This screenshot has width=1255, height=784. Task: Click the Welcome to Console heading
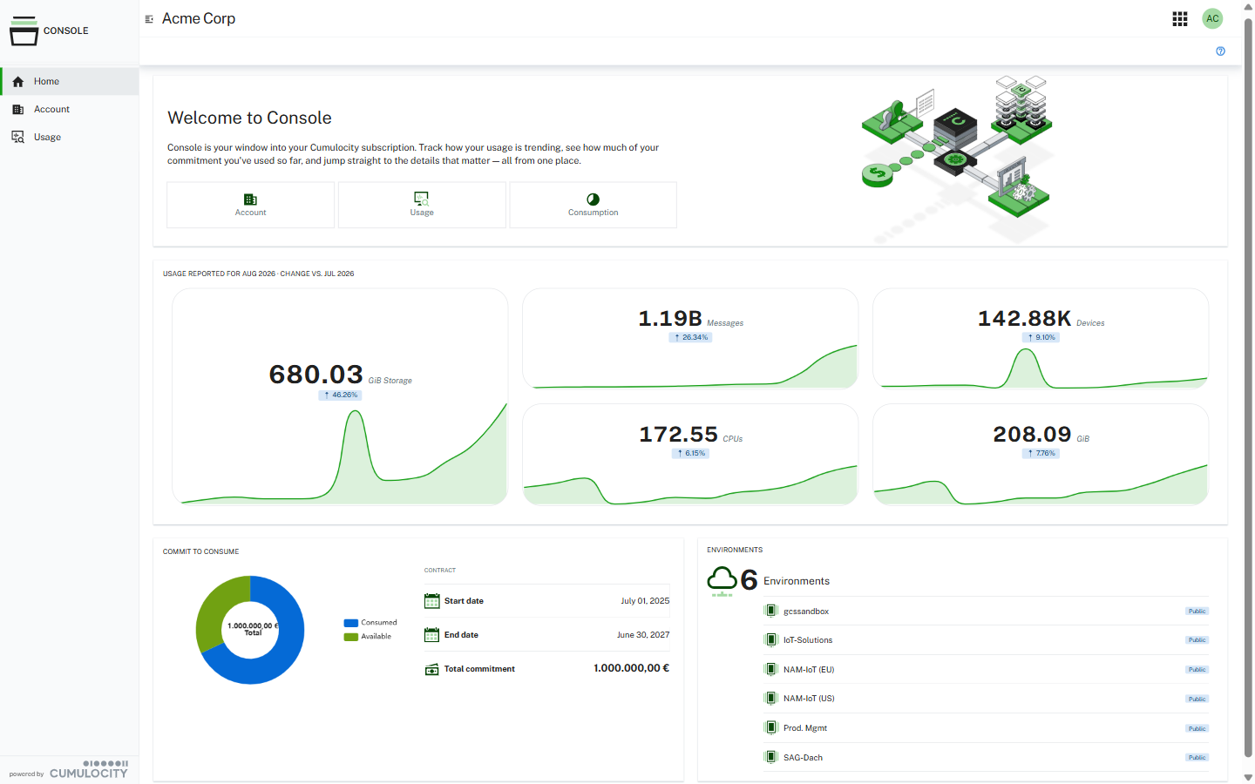click(x=249, y=118)
